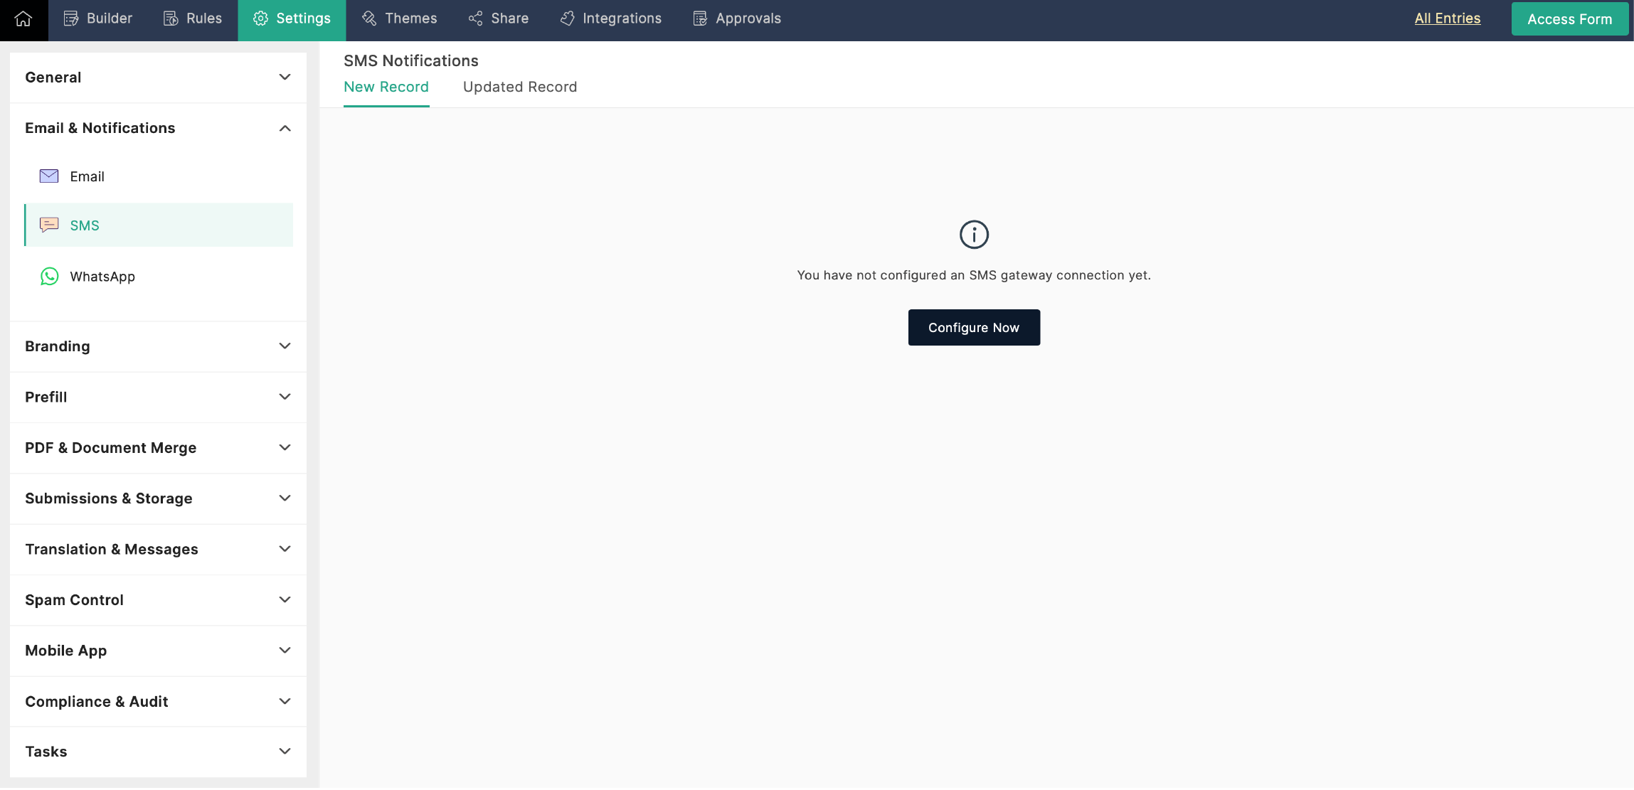Select the Updated Record tab
Screen dimensions: 1634x790
click(520, 87)
